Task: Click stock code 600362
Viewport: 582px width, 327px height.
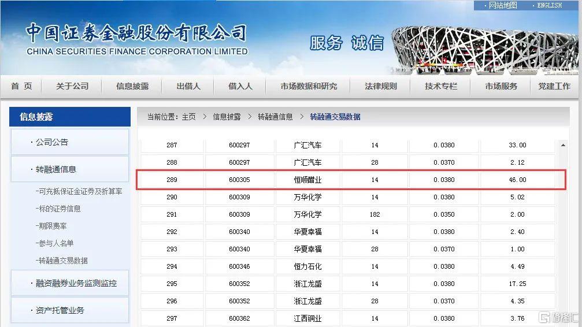Action: point(239,318)
